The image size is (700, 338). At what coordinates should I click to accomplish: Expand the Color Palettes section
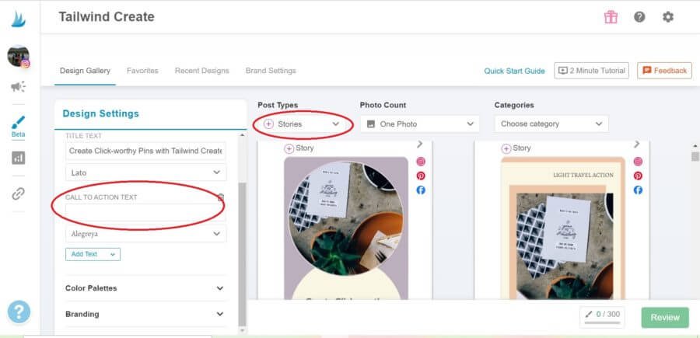145,288
